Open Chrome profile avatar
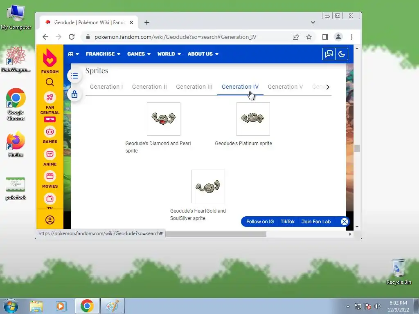The height and width of the screenshot is (314, 419). [338, 37]
